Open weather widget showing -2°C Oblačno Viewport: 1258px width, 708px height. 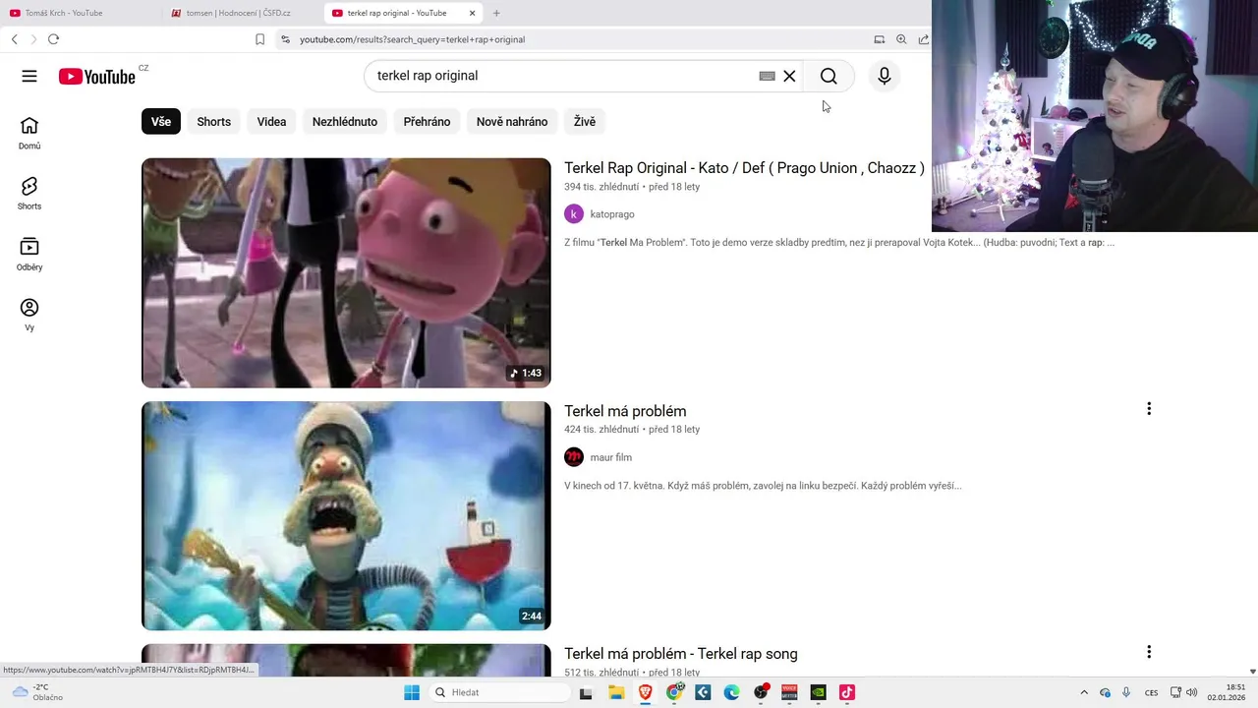click(x=37, y=692)
